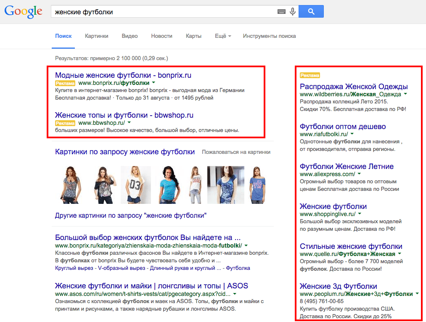Open the on-screen keyboard icon
426x322 pixels.
[x=281, y=11]
